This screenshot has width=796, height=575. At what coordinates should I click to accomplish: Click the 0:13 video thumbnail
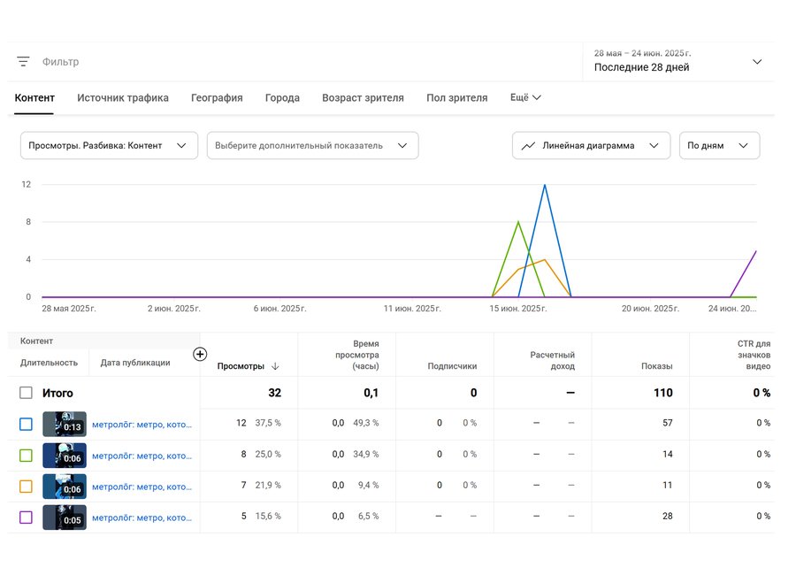tap(64, 424)
